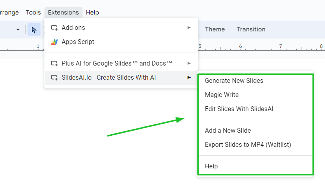Expand SlidesAI.io submenu arrow

[189, 77]
